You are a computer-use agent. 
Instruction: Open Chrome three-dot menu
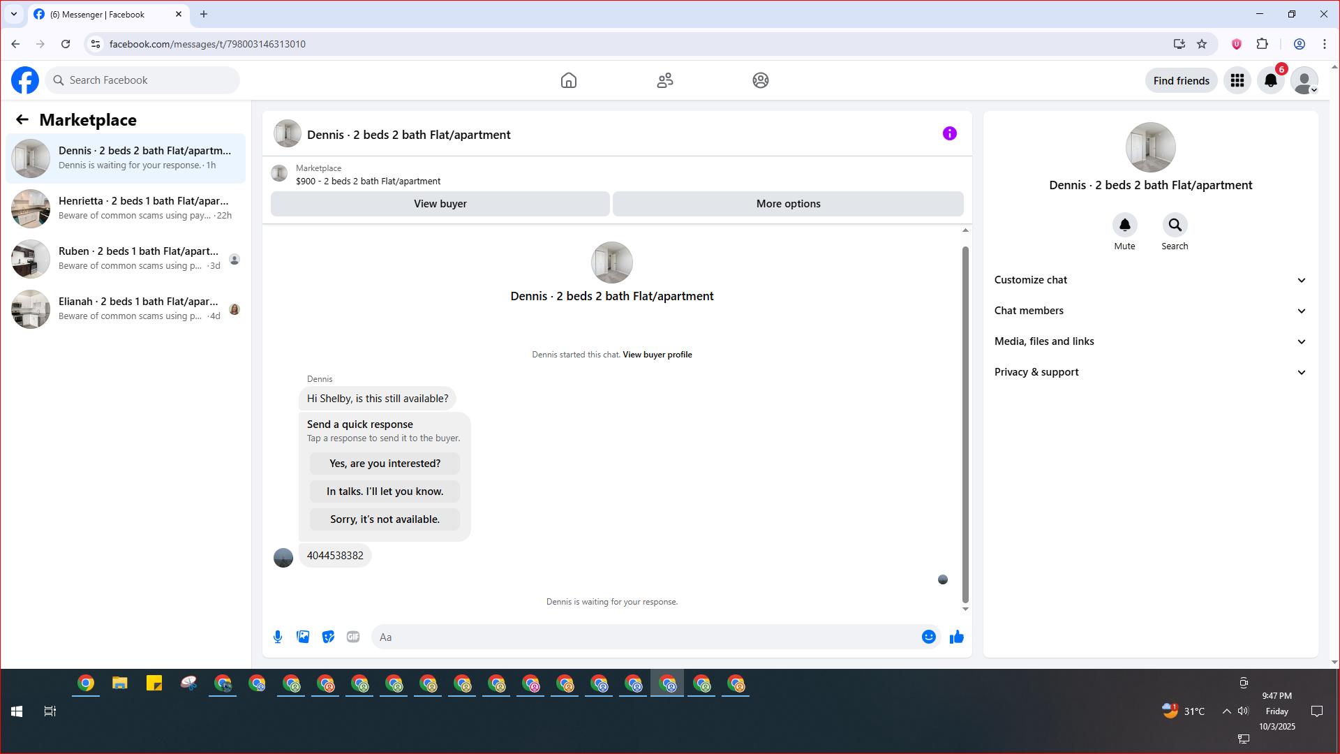click(1325, 44)
